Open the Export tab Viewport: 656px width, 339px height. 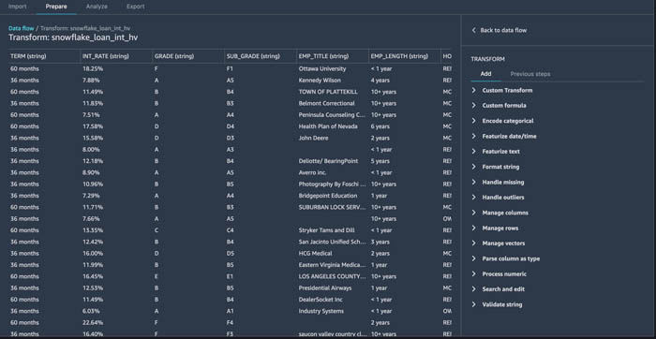(136, 7)
